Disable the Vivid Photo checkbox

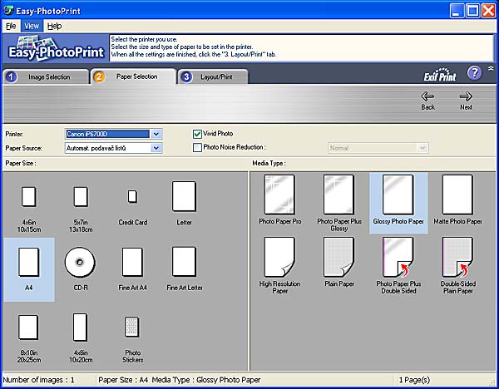(x=198, y=133)
